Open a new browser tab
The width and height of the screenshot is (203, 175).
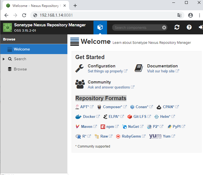coord(75,6)
